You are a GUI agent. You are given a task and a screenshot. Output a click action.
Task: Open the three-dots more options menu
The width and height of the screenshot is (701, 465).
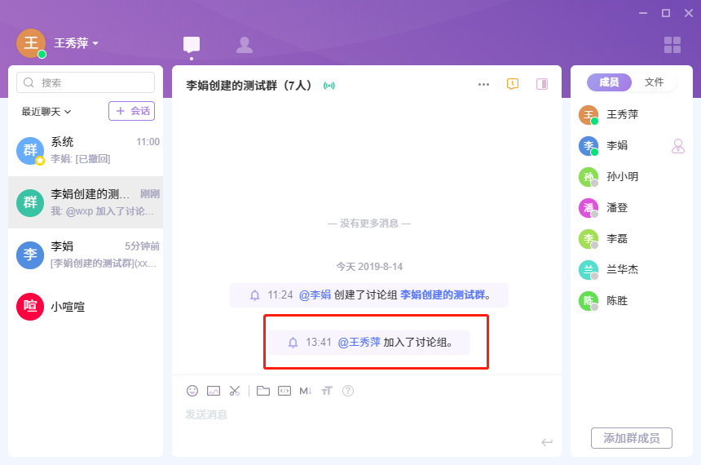483,84
